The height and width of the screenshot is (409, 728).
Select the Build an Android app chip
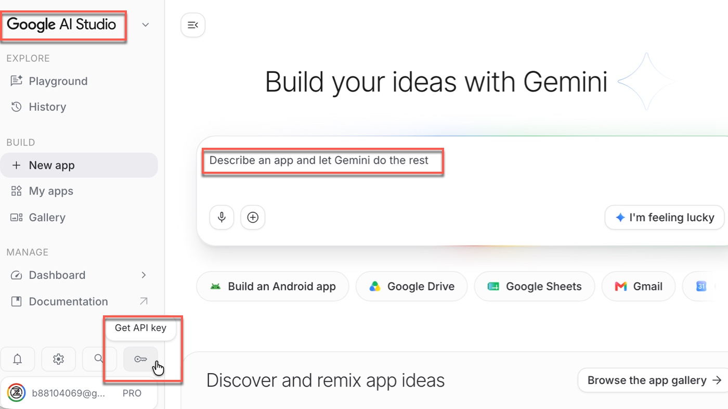point(273,286)
